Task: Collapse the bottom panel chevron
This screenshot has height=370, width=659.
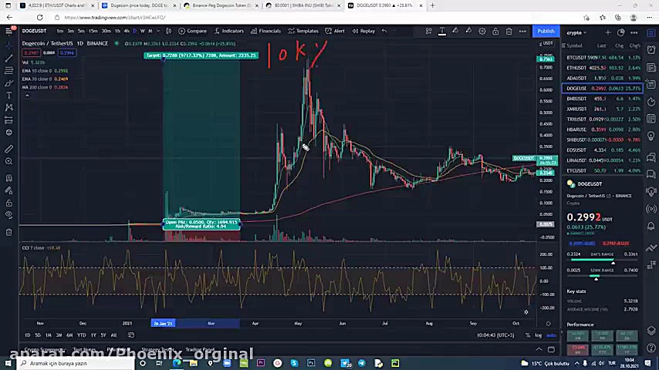Action: 539,349
